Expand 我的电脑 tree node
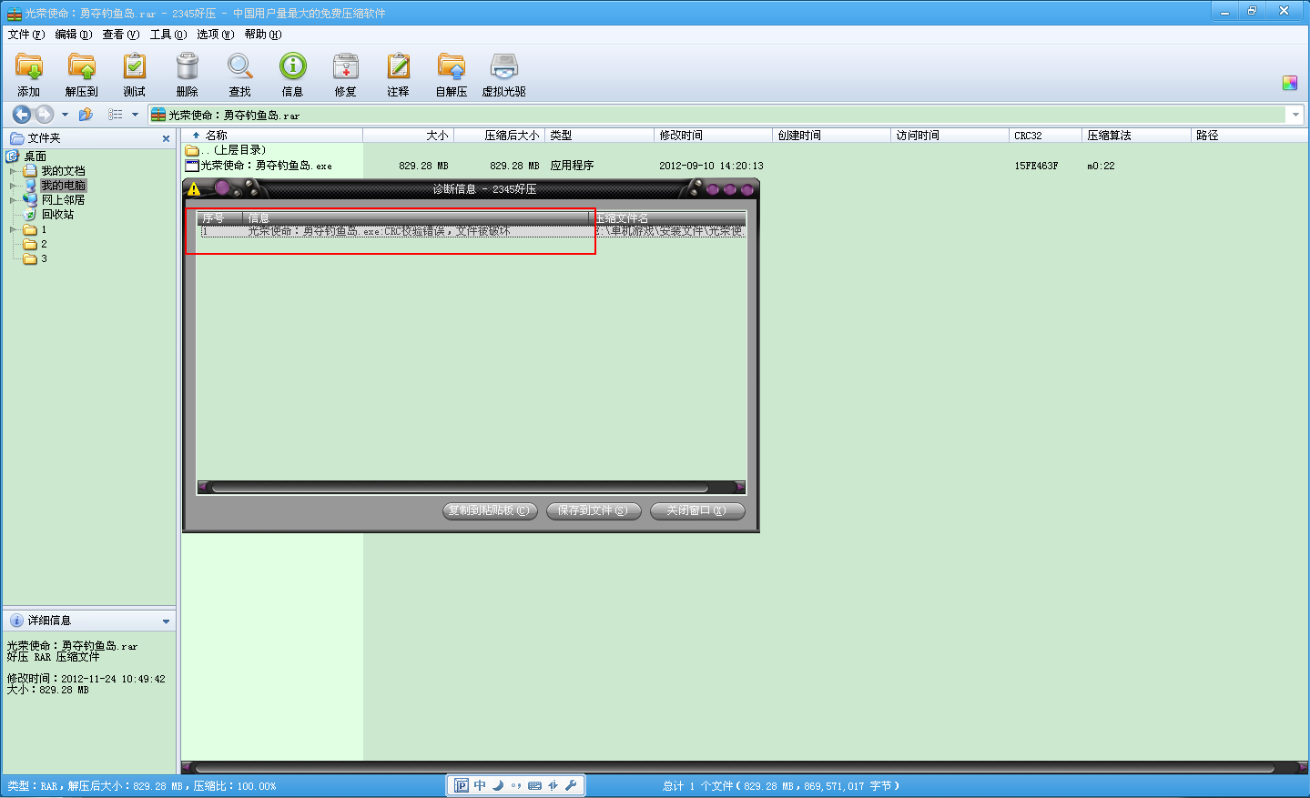The image size is (1310, 798). coord(13,186)
